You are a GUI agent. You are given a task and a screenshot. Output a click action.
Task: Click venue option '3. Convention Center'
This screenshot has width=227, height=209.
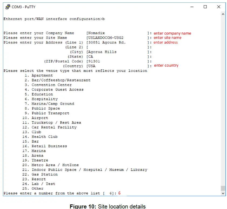tap(48, 85)
